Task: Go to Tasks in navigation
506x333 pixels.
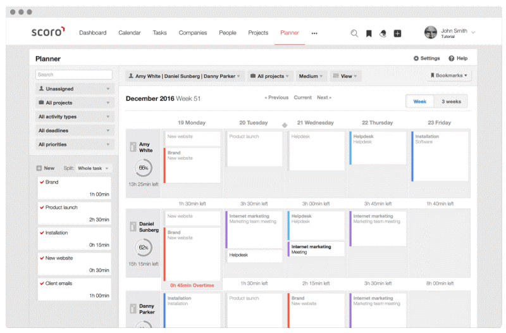Action: pyautogui.click(x=160, y=33)
